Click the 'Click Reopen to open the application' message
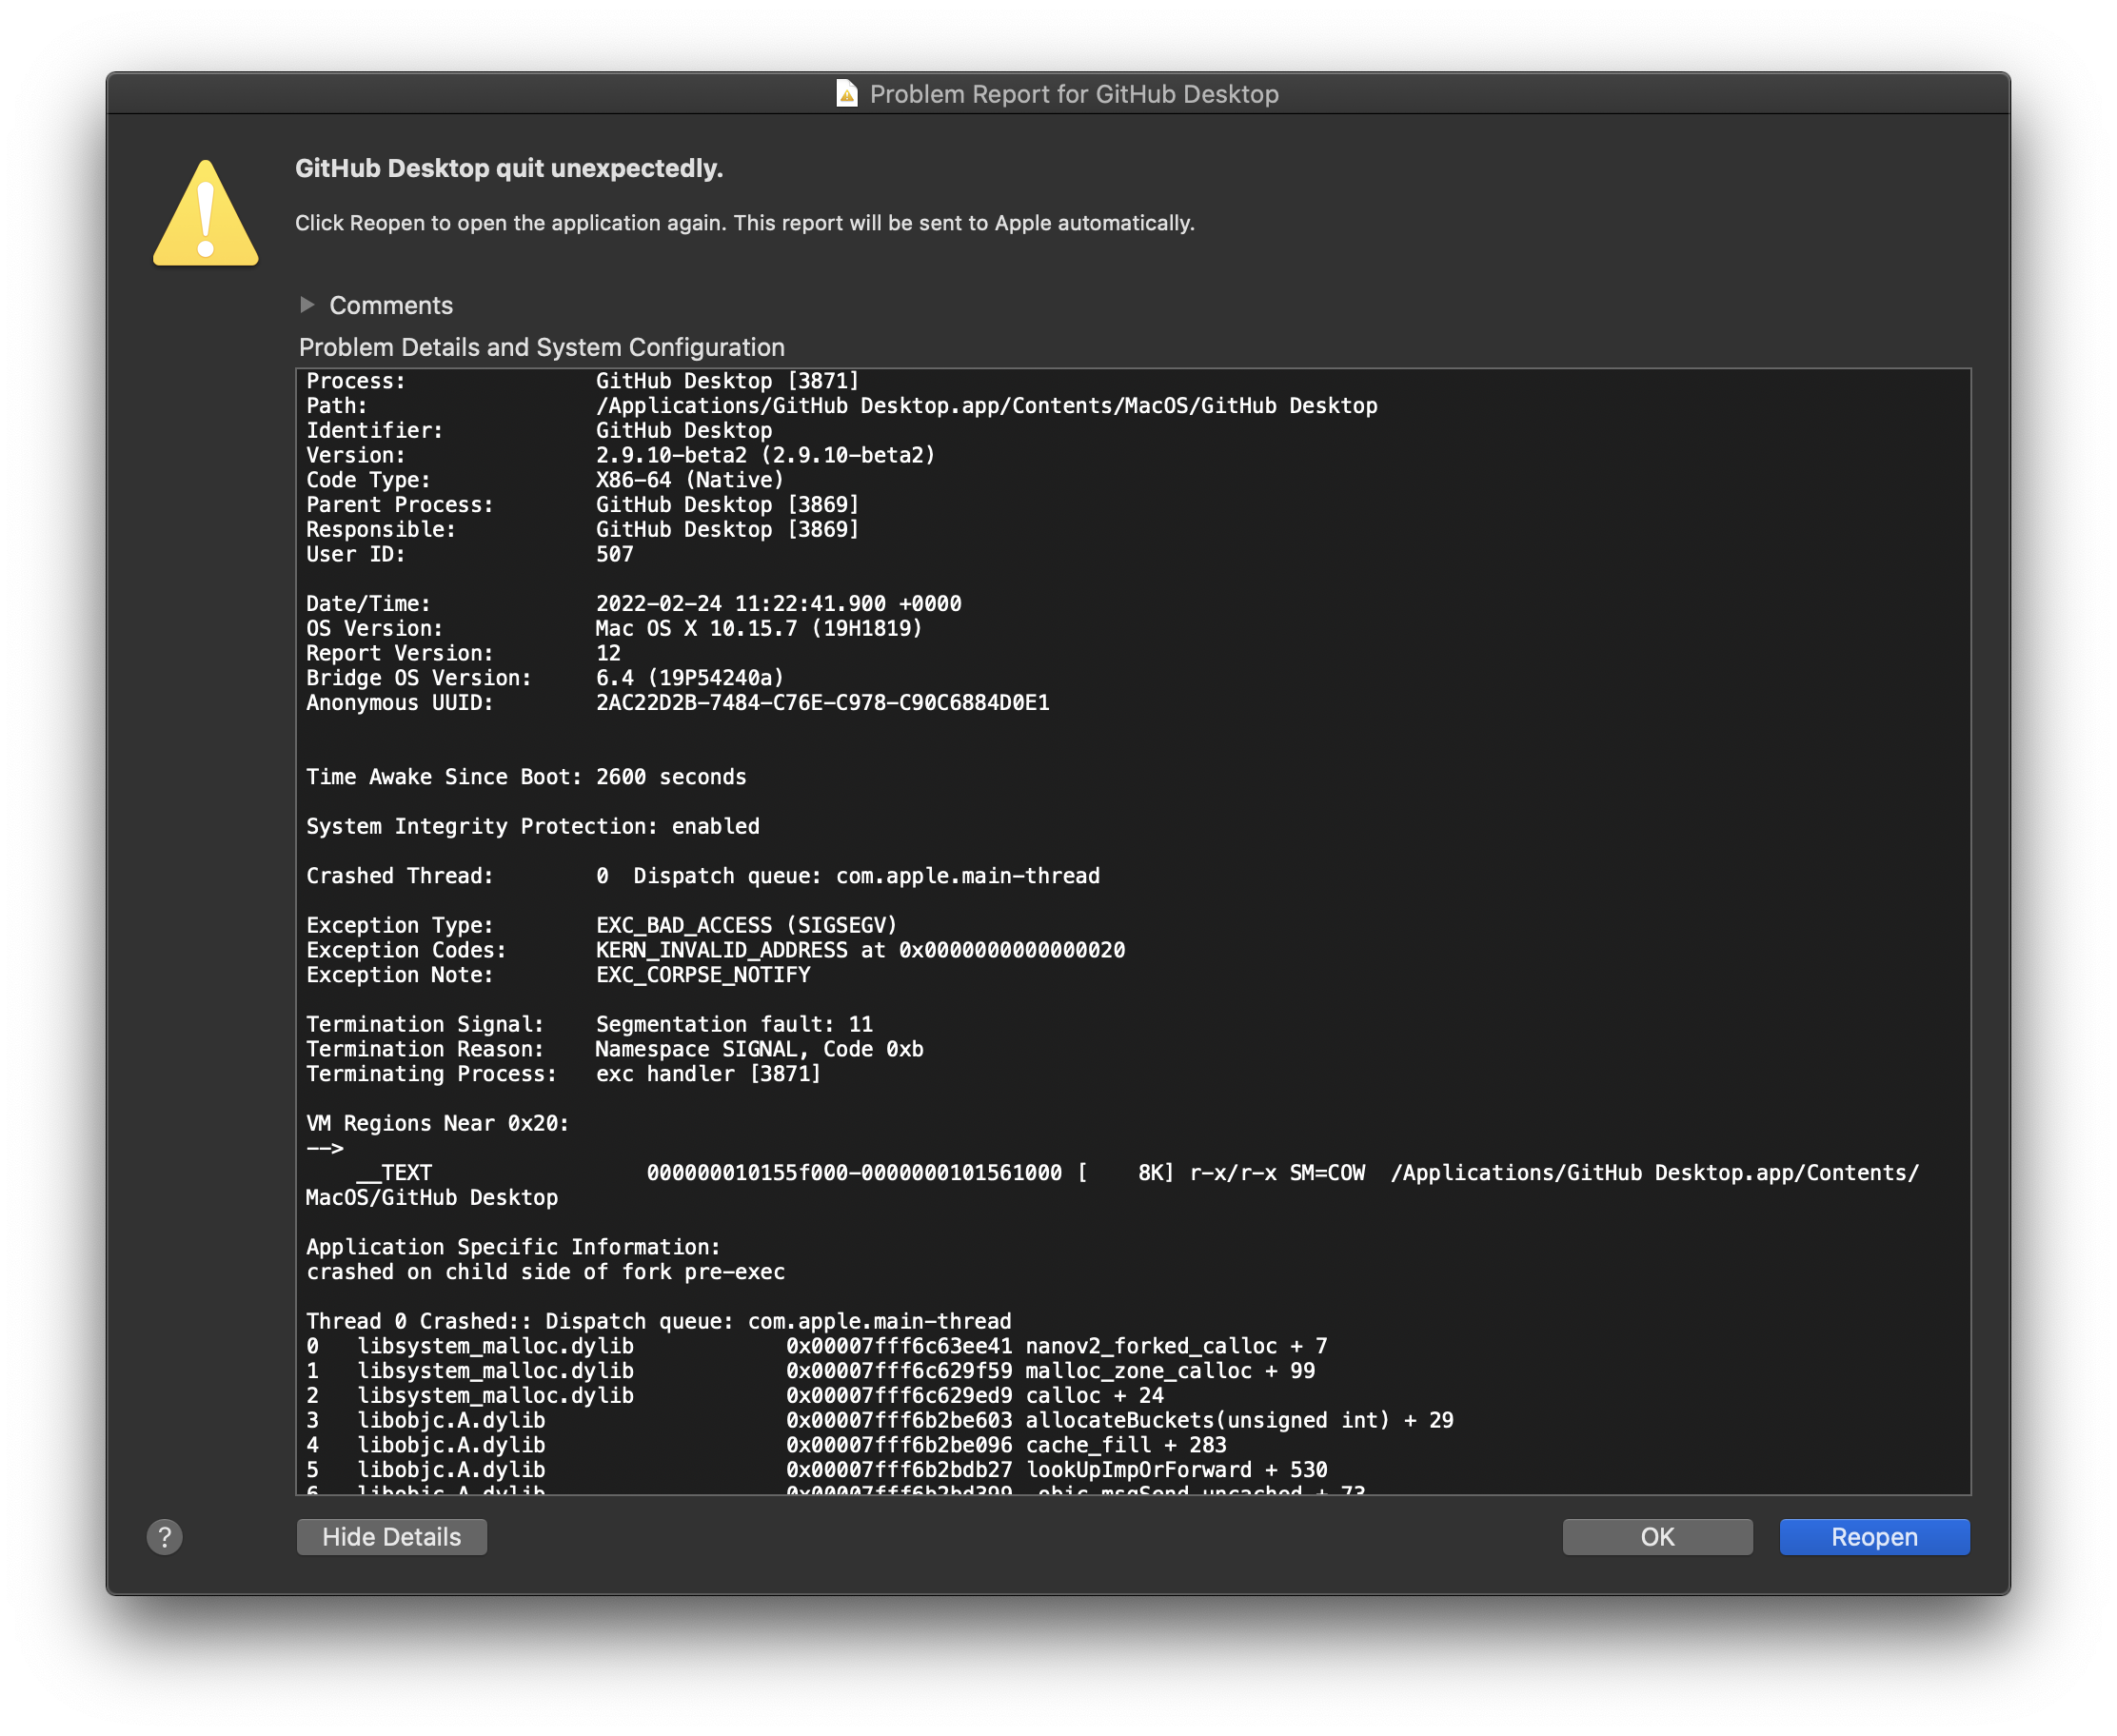This screenshot has width=2117, height=1736. point(744,223)
